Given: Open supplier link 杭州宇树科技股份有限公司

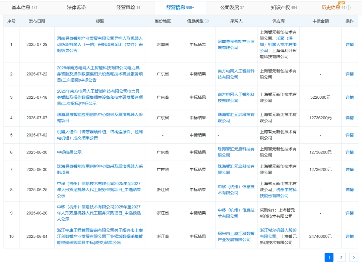Looking at the screenshot, I should pos(278,193).
